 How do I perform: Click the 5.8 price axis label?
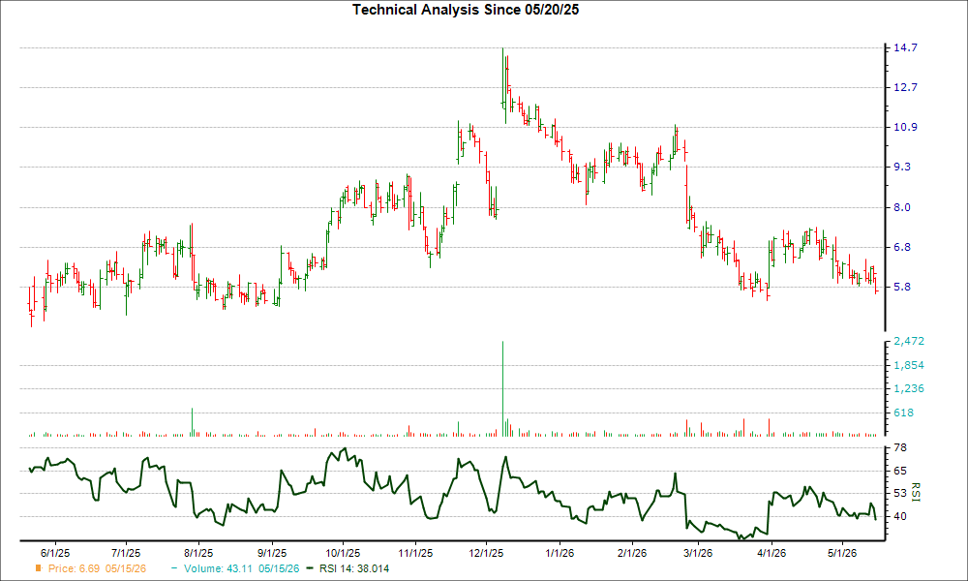coord(902,287)
